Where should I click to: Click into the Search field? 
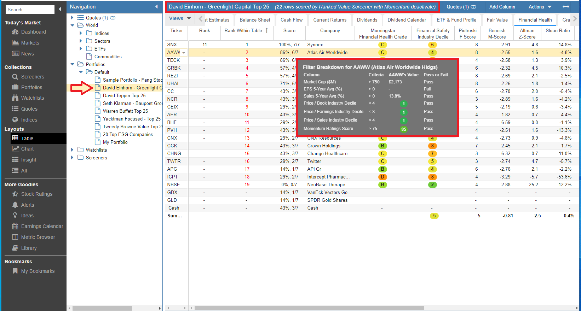pos(30,10)
